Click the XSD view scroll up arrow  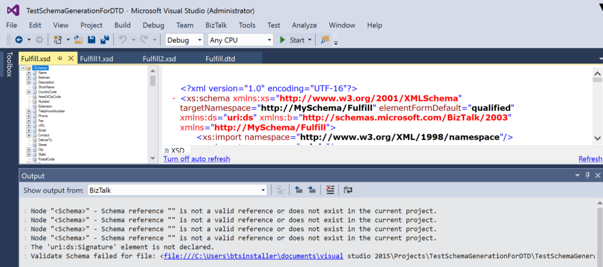(598, 72)
